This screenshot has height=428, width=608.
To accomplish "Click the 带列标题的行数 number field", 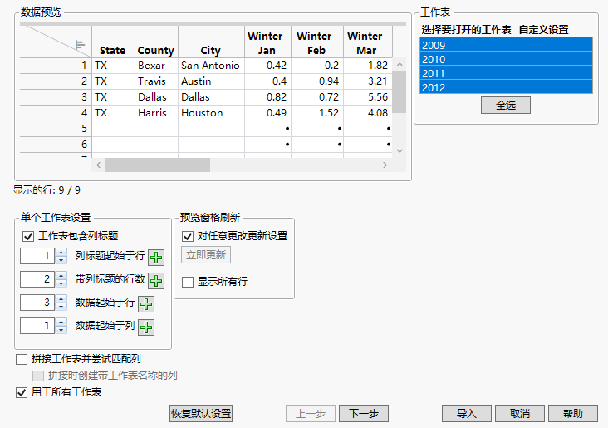I will click(x=37, y=279).
